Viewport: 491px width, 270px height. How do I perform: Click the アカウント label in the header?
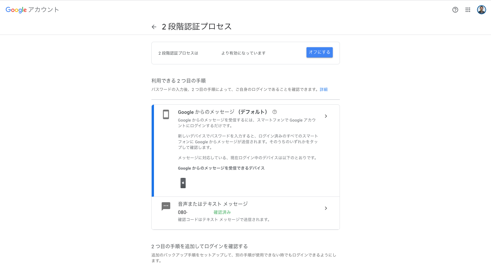[x=44, y=10]
